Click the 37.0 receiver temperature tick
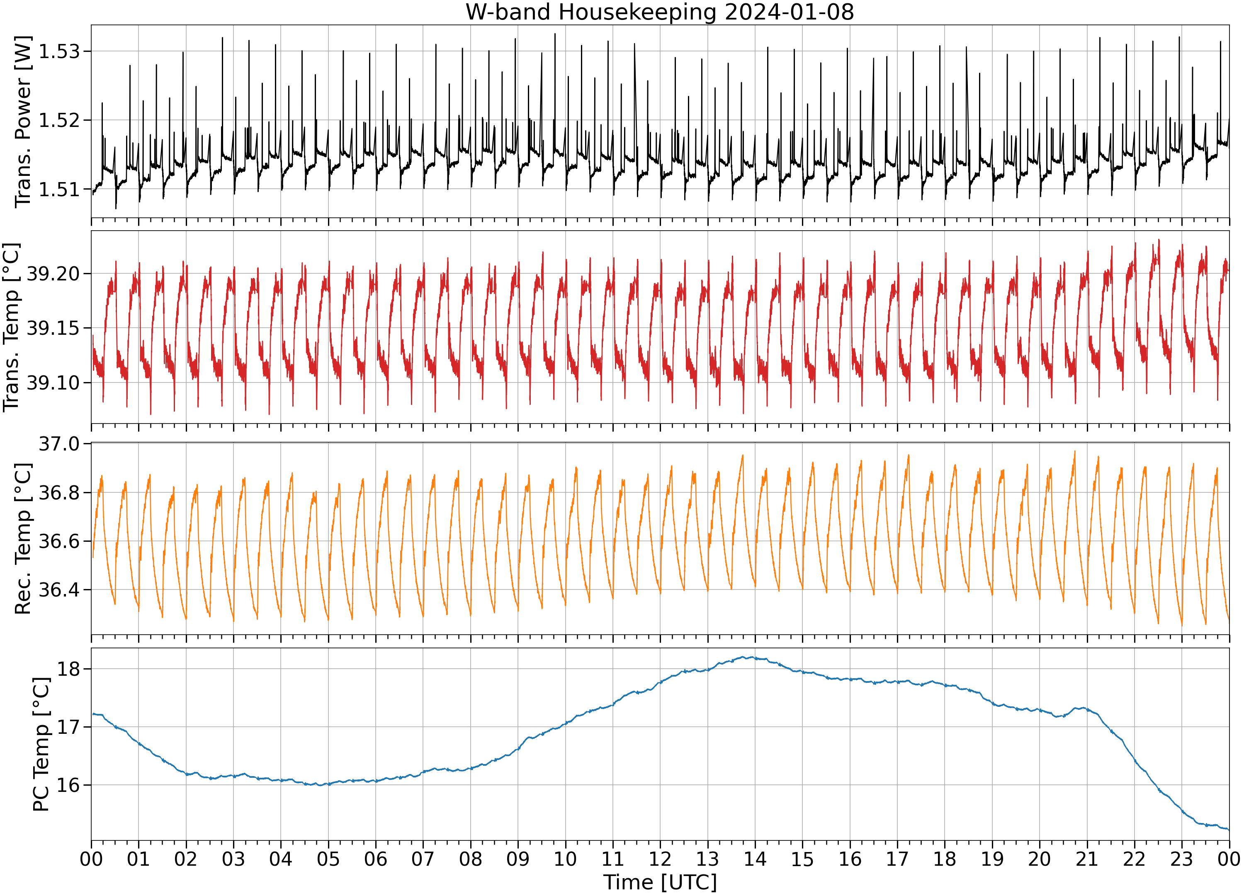This screenshot has width=1244, height=896. (x=59, y=443)
